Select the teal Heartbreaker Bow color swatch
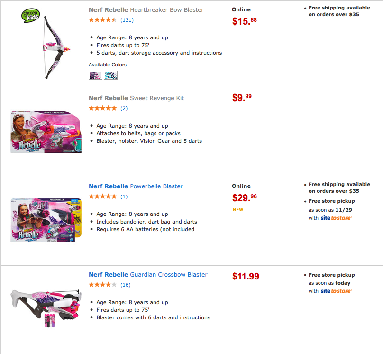Viewport: 383px width, 354px height. (x=110, y=75)
